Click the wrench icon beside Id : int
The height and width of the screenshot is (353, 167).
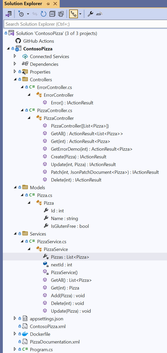(46, 211)
